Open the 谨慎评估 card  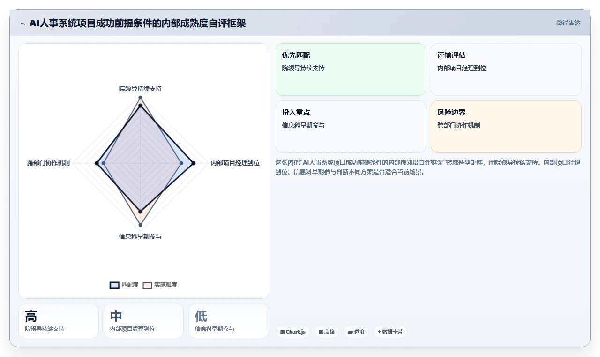coord(506,69)
